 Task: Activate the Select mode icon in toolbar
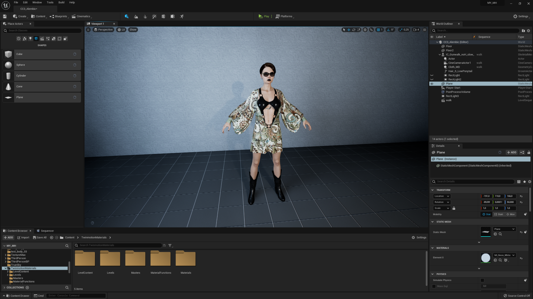(x=127, y=16)
